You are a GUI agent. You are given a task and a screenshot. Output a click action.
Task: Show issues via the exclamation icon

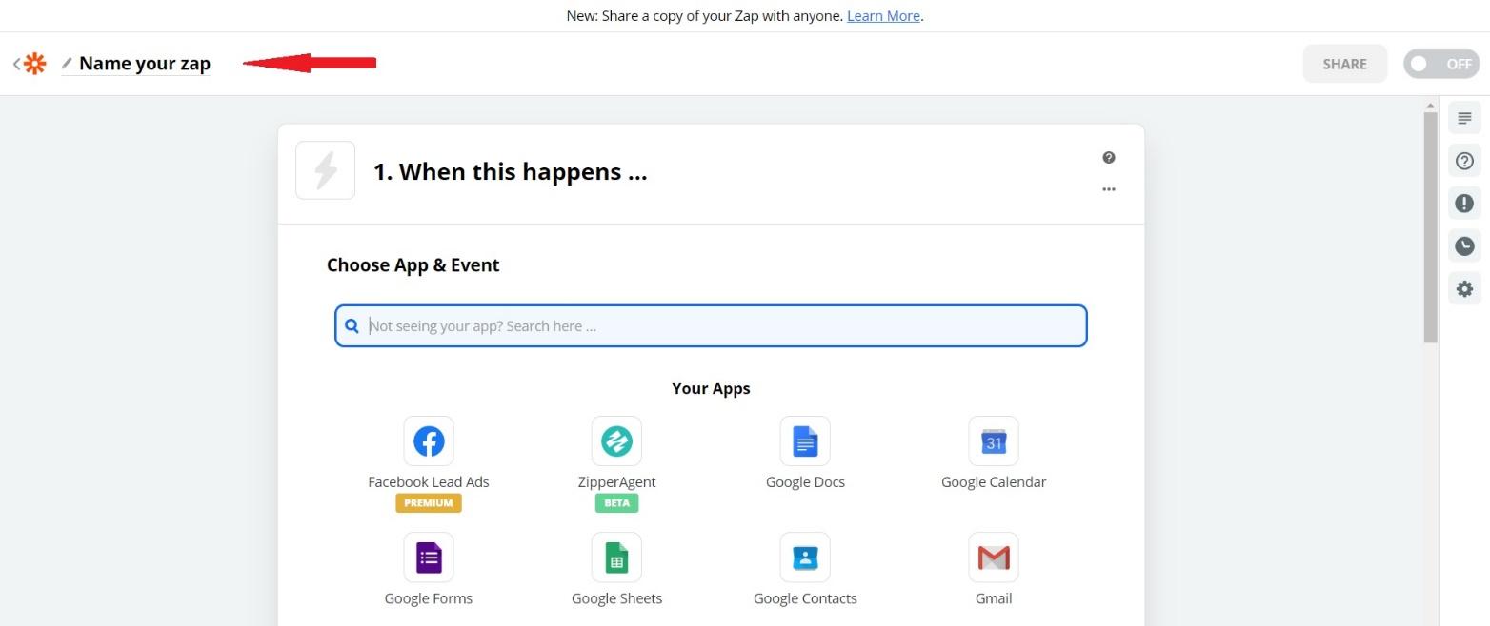[1464, 203]
